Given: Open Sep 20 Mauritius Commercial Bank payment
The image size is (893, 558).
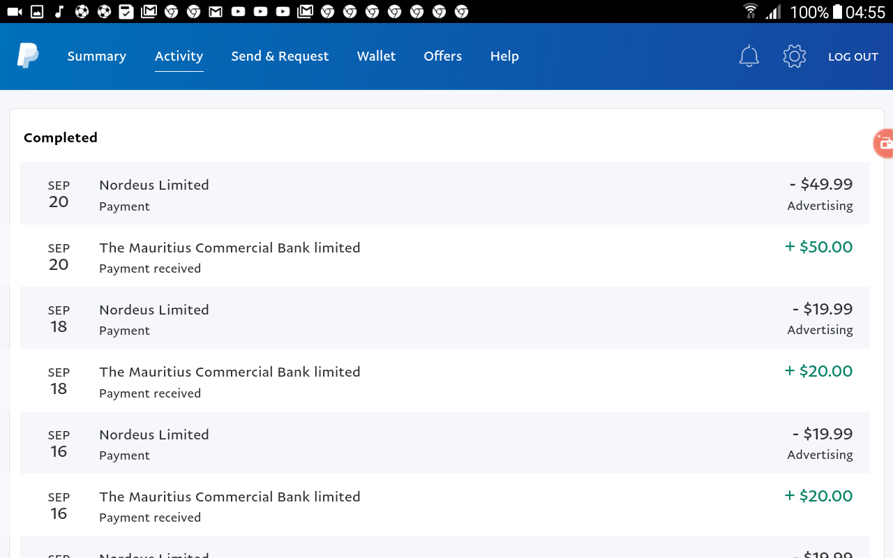Looking at the screenshot, I should pyautogui.click(x=445, y=255).
